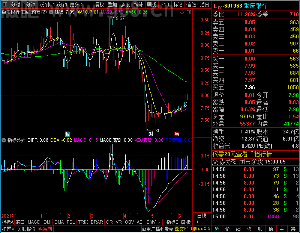
Task: Select the 主 tab in the sidebar
Action: point(282,229)
